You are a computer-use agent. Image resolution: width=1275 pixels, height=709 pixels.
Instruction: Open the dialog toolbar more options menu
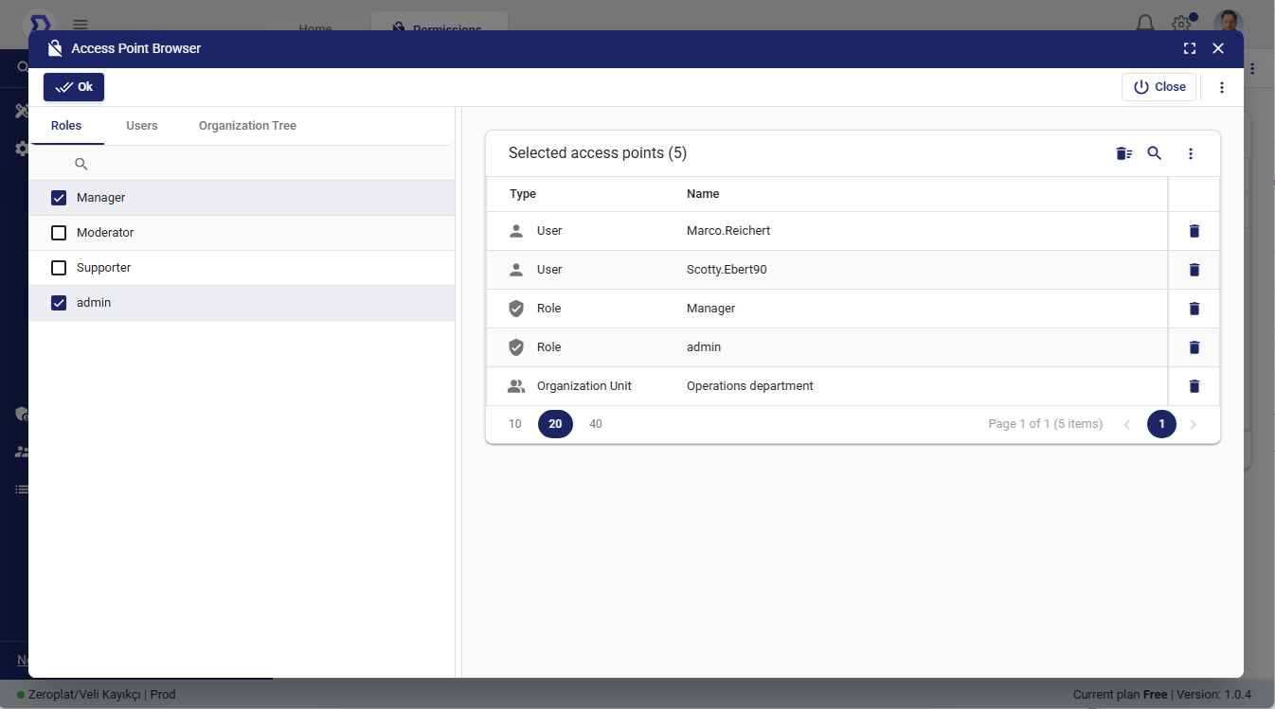click(1221, 87)
